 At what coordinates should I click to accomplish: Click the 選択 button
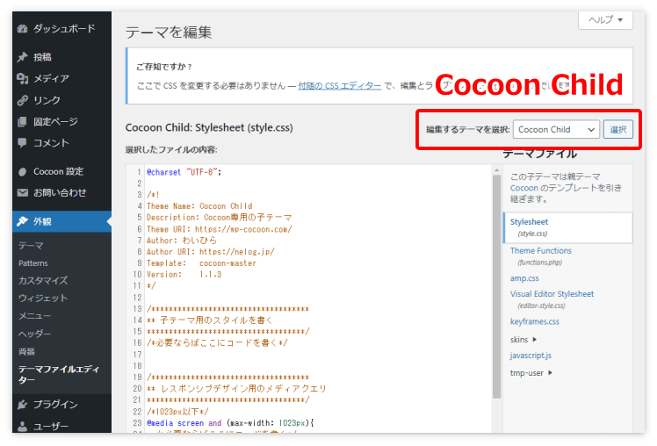pos(618,129)
